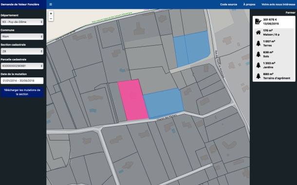Image resolution: width=297 pixels, height=185 pixels.
Task: Click the house icon for Maison
Action: [258, 33]
